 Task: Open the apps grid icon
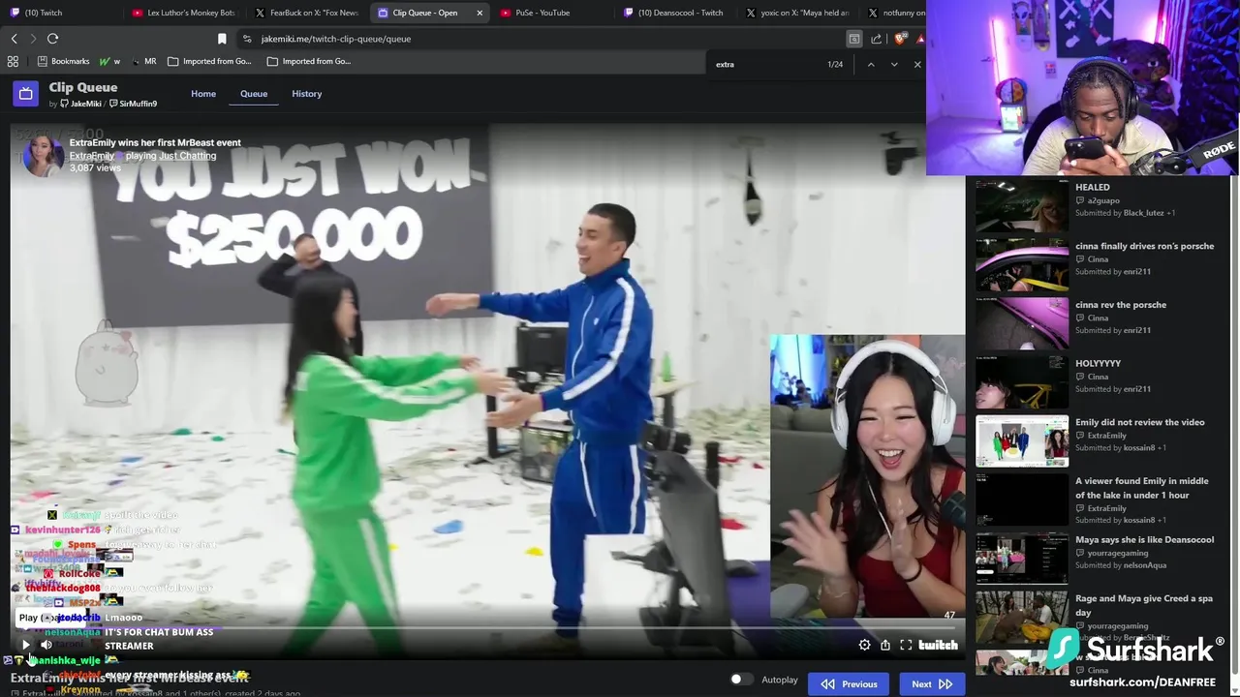click(13, 61)
